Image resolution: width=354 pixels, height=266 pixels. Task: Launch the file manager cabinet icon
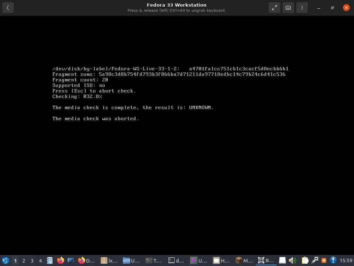pos(50,260)
